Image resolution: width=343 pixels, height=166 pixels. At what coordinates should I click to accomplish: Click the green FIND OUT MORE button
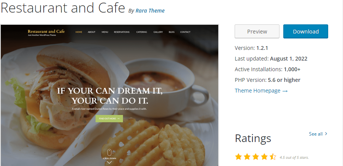click(x=109, y=118)
